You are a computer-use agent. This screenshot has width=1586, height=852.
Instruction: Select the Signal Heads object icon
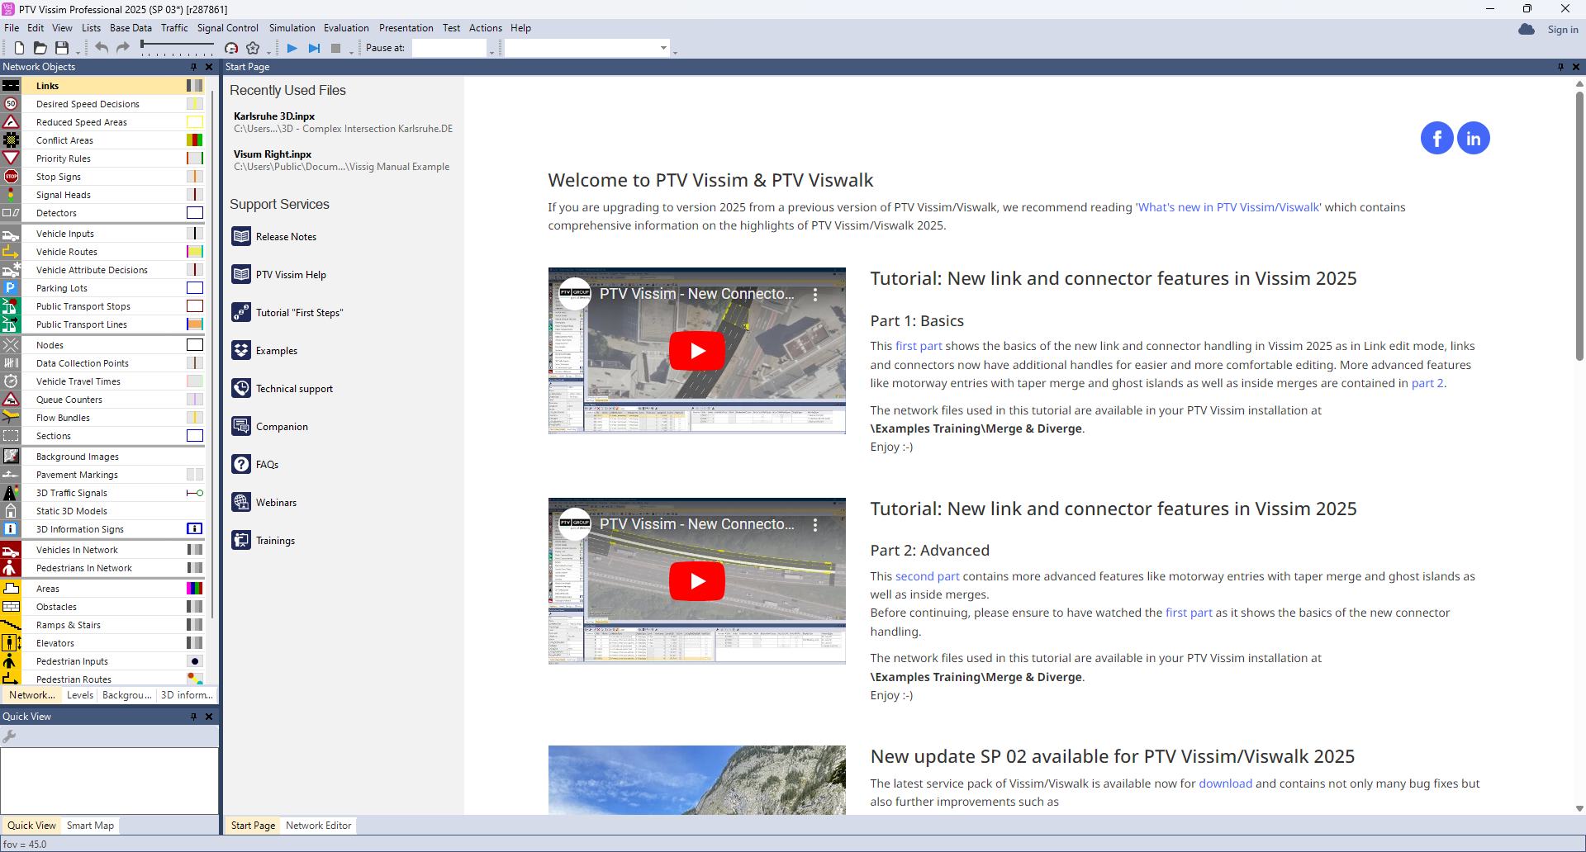[11, 195]
